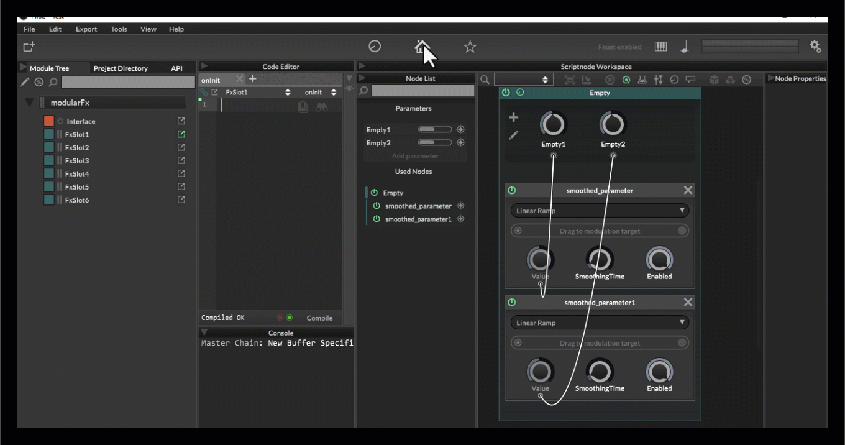
Task: Click the plus add-parameter icon inside Empty node
Action: [513, 117]
